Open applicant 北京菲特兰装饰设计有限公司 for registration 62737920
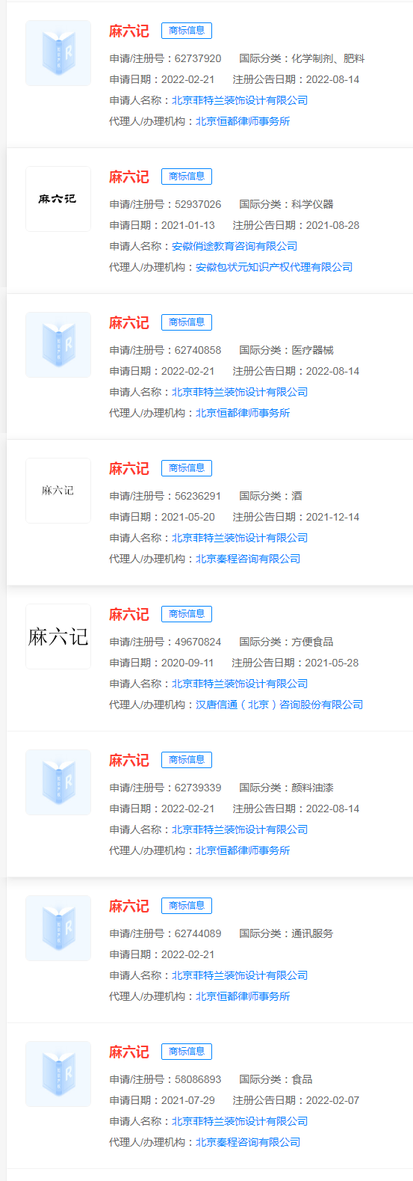The width and height of the screenshot is (413, 1181). 240,100
